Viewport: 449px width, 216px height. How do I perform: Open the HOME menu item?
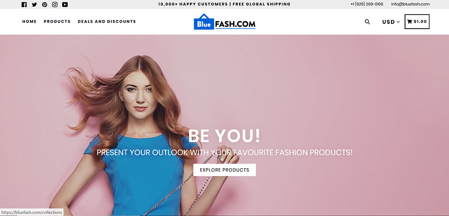29,22
